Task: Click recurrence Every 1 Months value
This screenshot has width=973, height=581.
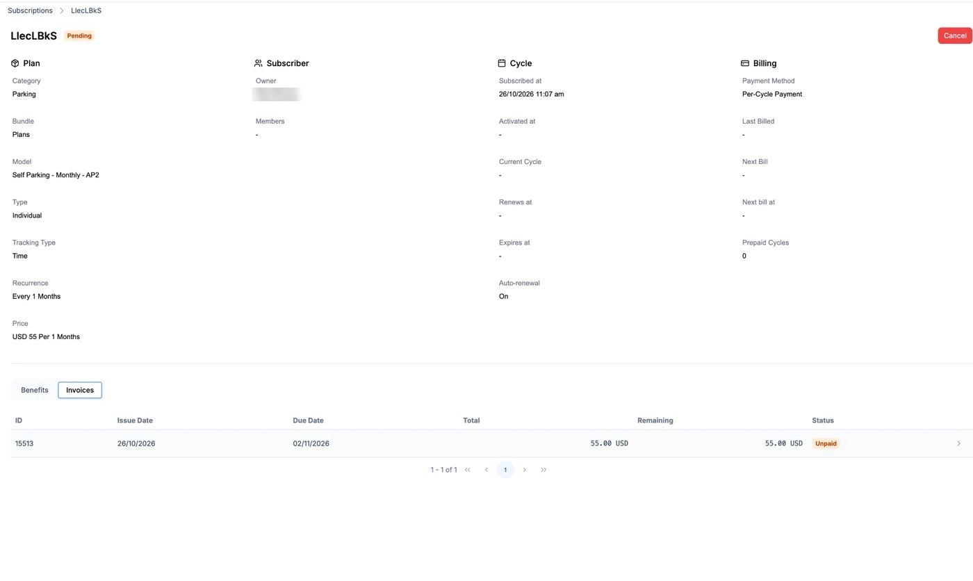Action: pyautogui.click(x=36, y=297)
